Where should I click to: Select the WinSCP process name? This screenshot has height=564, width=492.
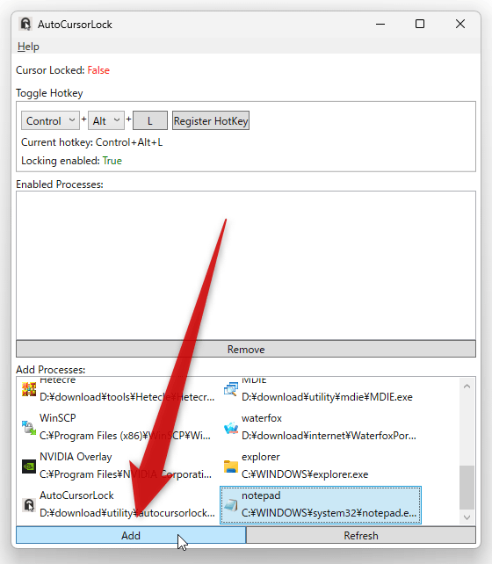click(57, 418)
